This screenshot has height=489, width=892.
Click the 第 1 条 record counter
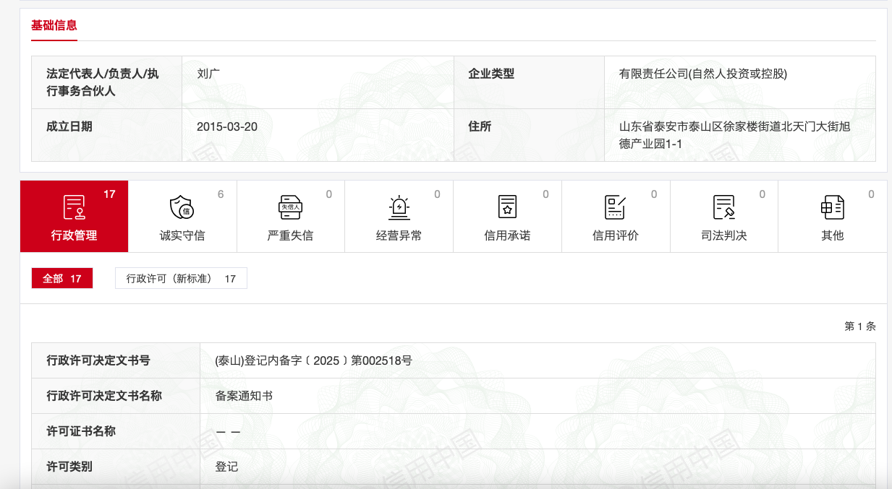coord(860,326)
